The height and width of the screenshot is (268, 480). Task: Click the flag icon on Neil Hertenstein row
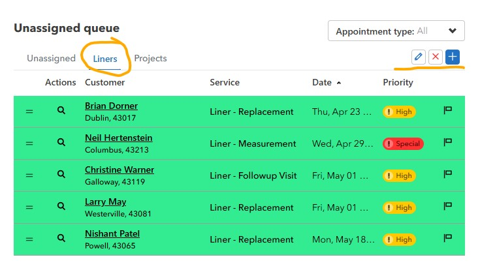point(448,141)
